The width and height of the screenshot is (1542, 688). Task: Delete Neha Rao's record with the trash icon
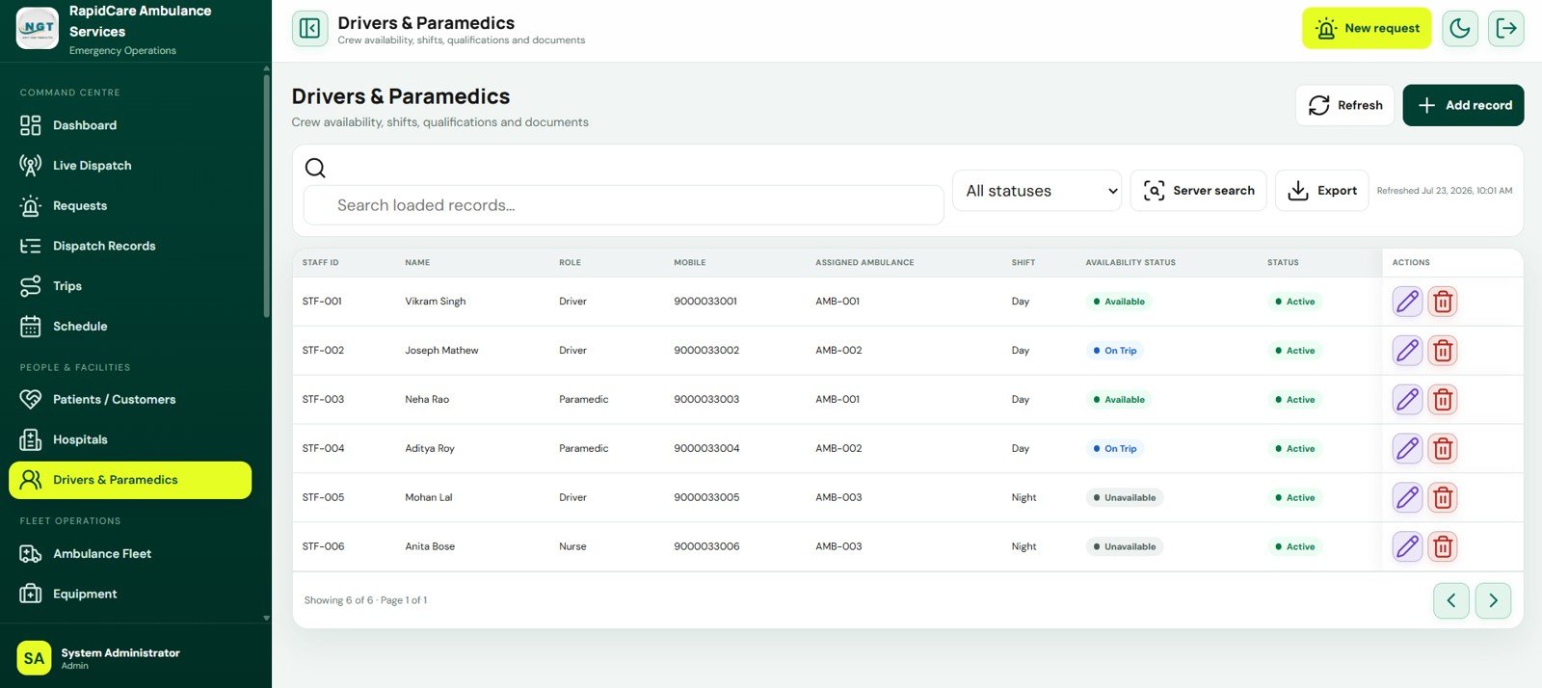1443,400
